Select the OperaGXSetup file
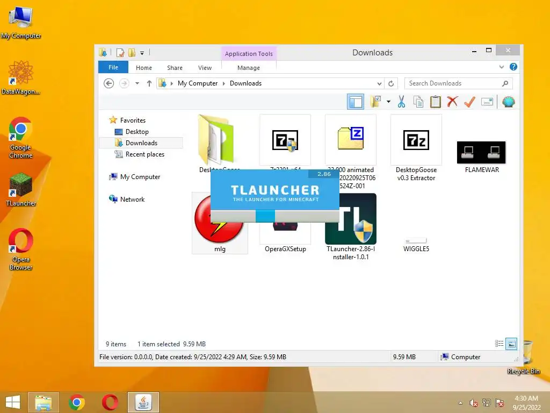The image size is (550, 413). 285,239
